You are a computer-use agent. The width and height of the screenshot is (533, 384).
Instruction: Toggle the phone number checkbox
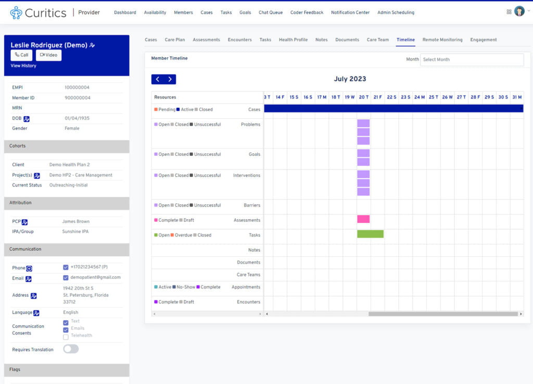(66, 267)
